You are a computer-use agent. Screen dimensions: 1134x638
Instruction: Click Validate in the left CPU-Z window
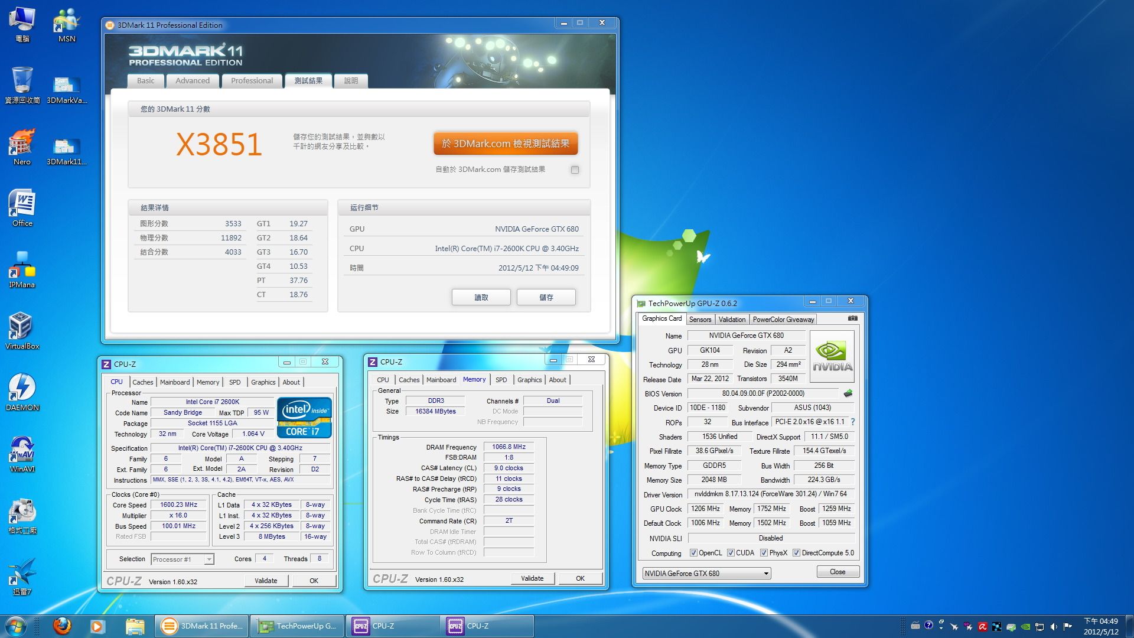point(266,581)
